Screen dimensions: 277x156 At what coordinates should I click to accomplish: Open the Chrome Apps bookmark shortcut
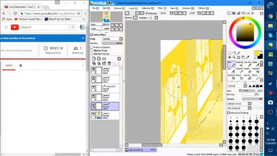coord(7,19)
